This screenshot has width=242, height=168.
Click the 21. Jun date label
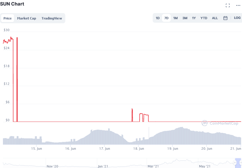pyautogui.click(x=236, y=149)
